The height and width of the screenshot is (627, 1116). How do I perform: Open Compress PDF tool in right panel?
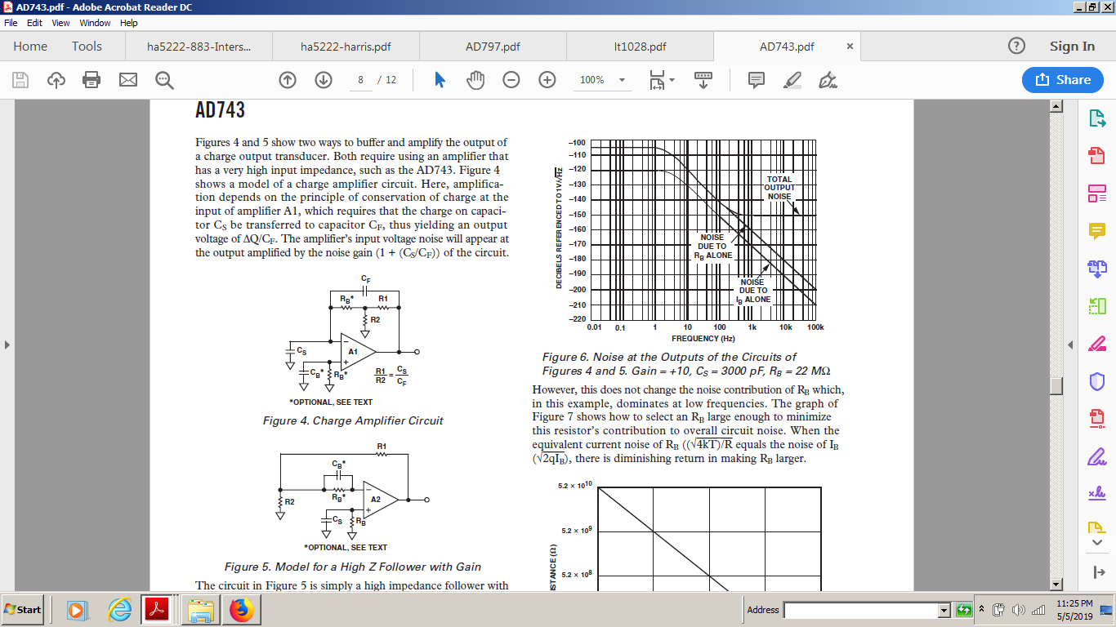(1097, 418)
